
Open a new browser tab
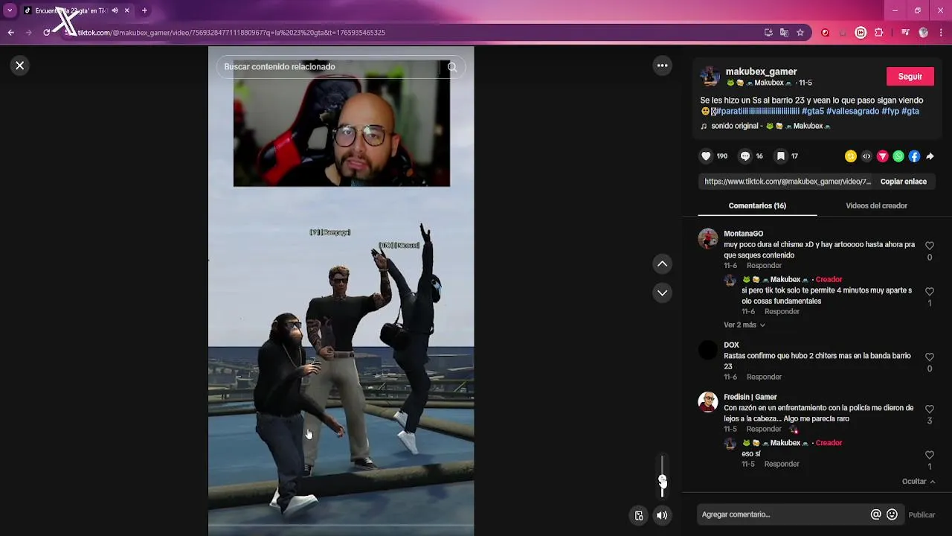(x=144, y=10)
